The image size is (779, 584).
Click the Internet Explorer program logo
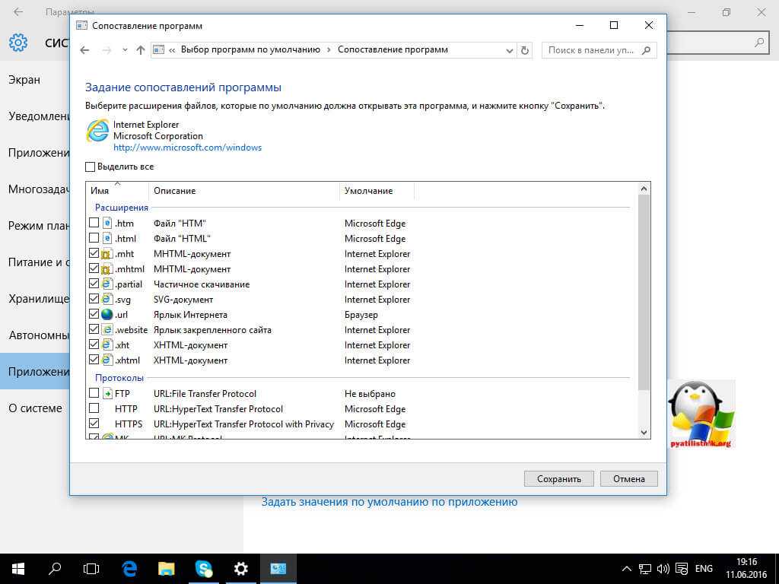tap(97, 131)
